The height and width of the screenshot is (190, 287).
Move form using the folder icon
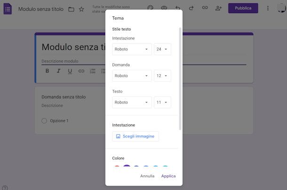pyautogui.click(x=71, y=9)
